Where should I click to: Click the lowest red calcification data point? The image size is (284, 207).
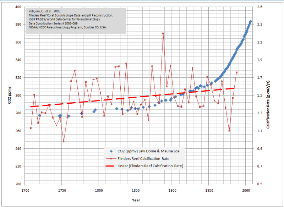pos(64,141)
